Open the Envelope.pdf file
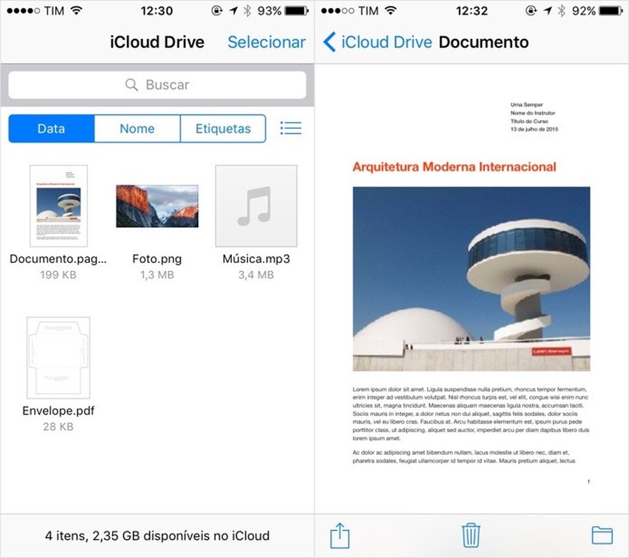This screenshot has width=629, height=558. pyautogui.click(x=58, y=356)
